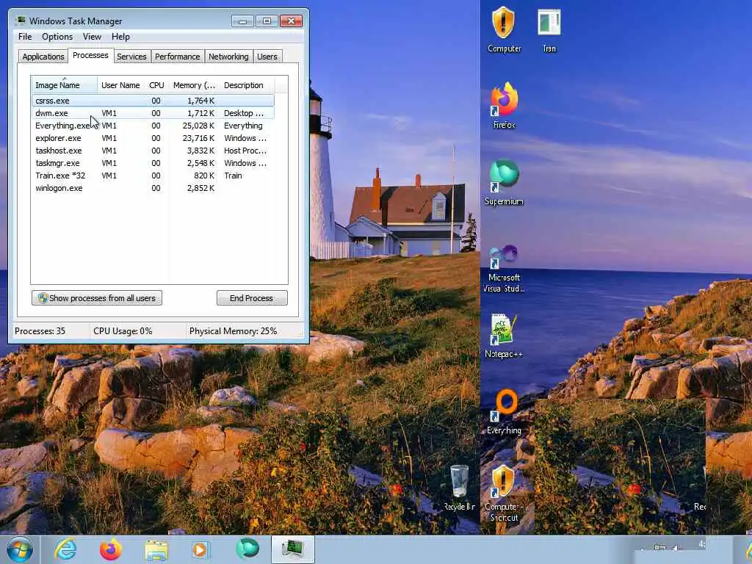This screenshot has height=564, width=752.
Task: Sort by the Image Name column
Action: (x=65, y=85)
